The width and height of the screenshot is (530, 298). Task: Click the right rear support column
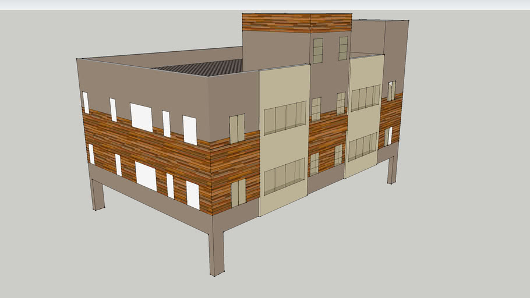coord(393,169)
